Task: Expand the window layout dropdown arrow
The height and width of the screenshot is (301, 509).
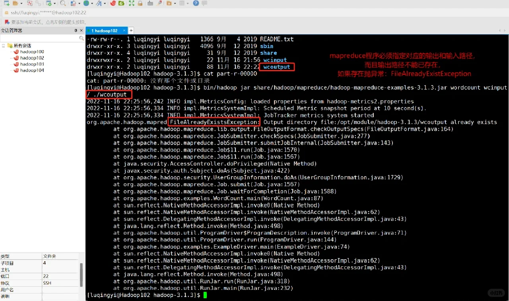Action: tap(188, 3)
